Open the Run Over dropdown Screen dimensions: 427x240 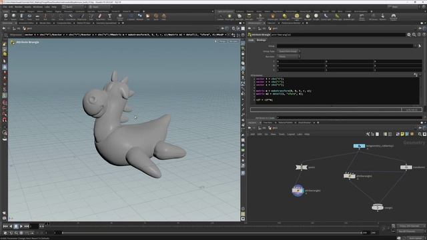tap(289, 56)
